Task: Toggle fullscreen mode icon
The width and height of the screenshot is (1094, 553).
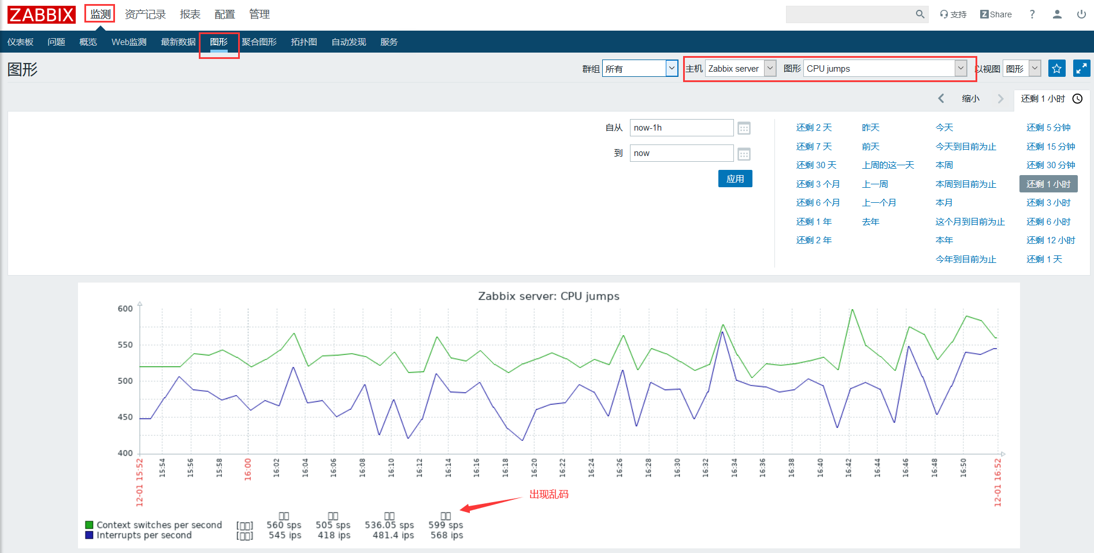Action: click(1082, 69)
